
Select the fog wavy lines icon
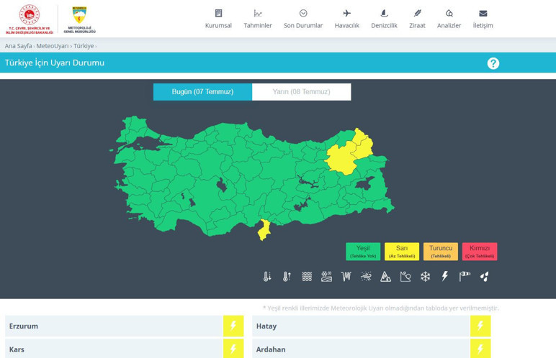[x=307, y=276]
